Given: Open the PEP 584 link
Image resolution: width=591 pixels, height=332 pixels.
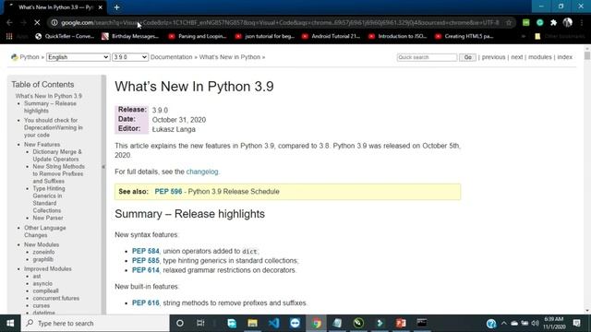Looking at the screenshot, I should 146,251.
